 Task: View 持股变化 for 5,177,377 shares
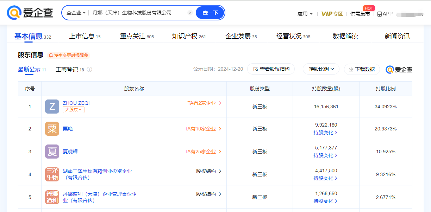[x=326, y=155]
